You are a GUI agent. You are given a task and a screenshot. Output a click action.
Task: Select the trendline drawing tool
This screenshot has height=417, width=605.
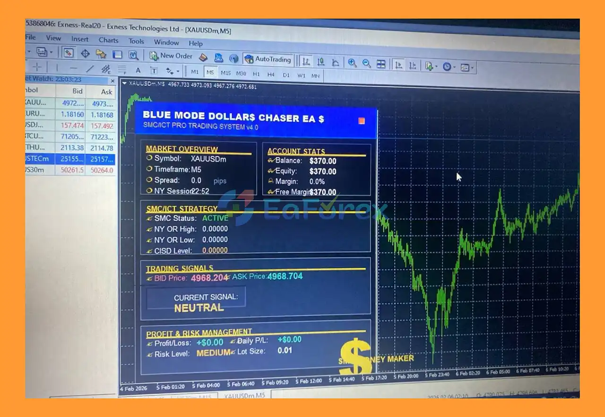pos(89,69)
